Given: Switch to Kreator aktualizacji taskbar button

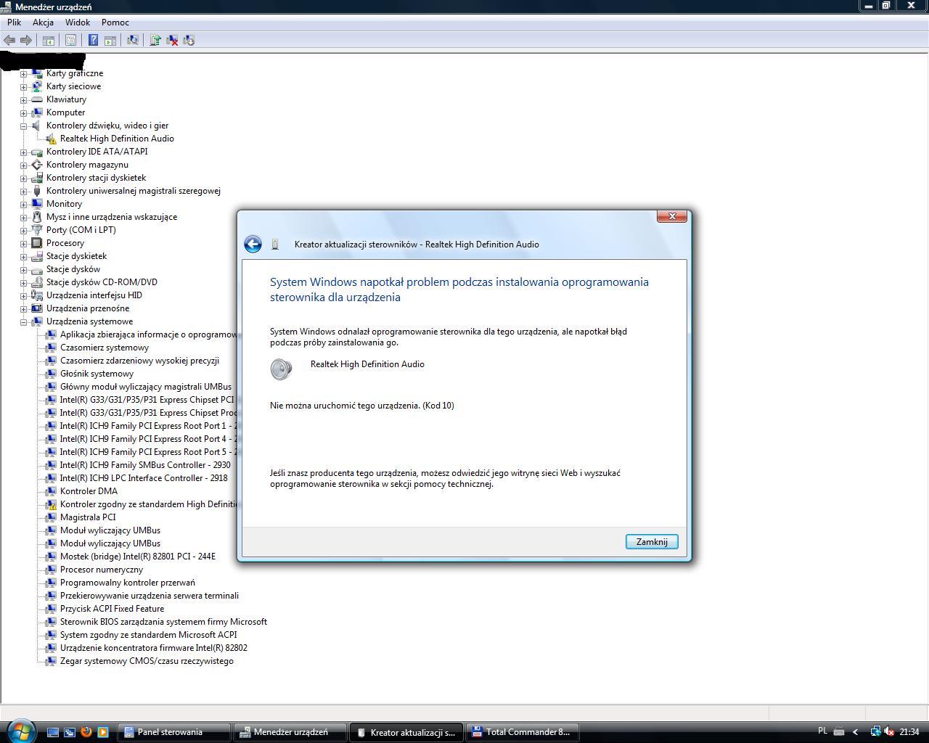Looking at the screenshot, I should pyautogui.click(x=406, y=732).
